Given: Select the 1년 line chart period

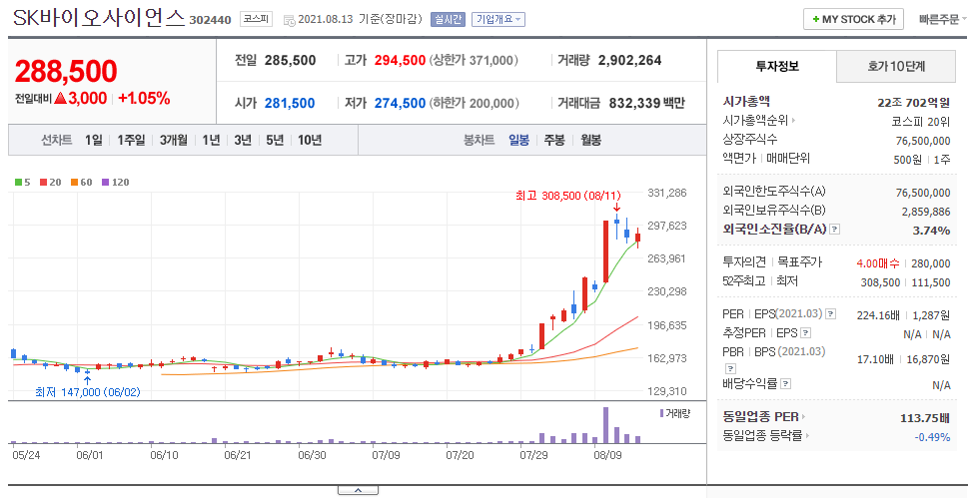Looking at the screenshot, I should 211,141.
